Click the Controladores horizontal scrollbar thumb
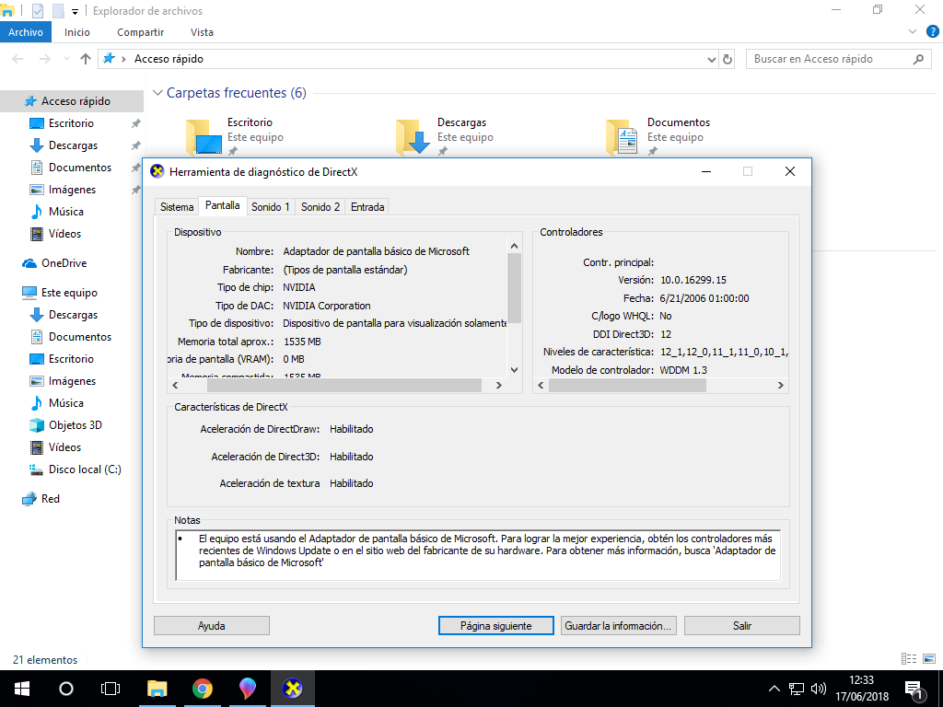 [x=627, y=386]
